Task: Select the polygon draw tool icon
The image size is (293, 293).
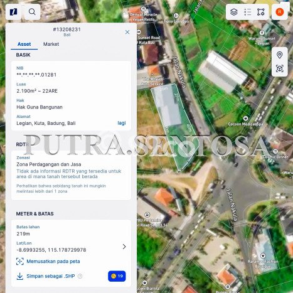Action: [x=261, y=12]
